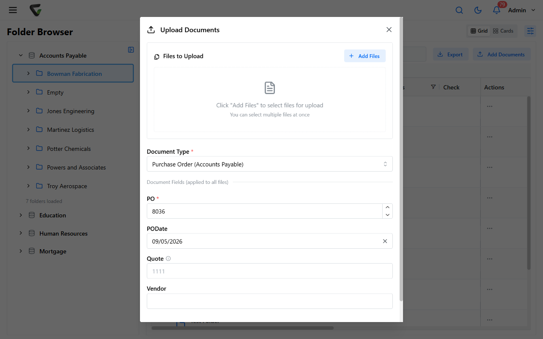This screenshot has width=543, height=339.
Task: Toggle dark mode with the moon icon
Action: coord(478,10)
